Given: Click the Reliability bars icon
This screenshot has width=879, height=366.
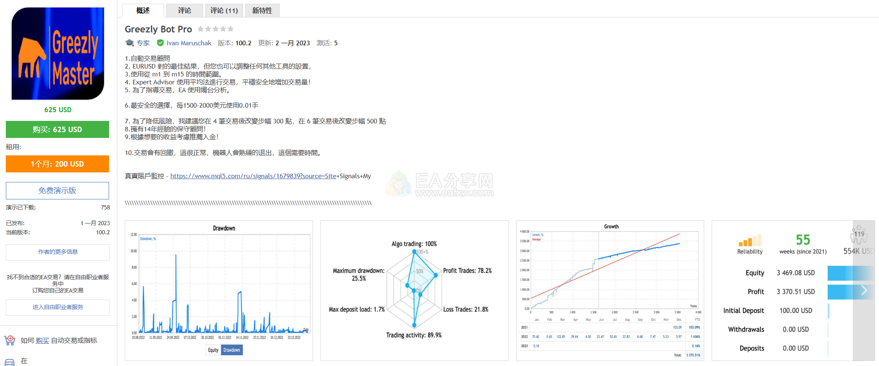Looking at the screenshot, I should [x=750, y=241].
